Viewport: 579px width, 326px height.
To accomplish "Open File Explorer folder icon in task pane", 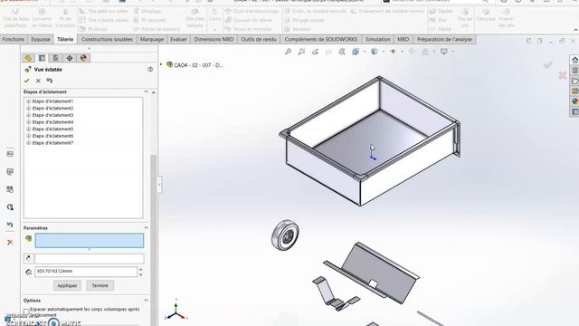I will point(574,81).
